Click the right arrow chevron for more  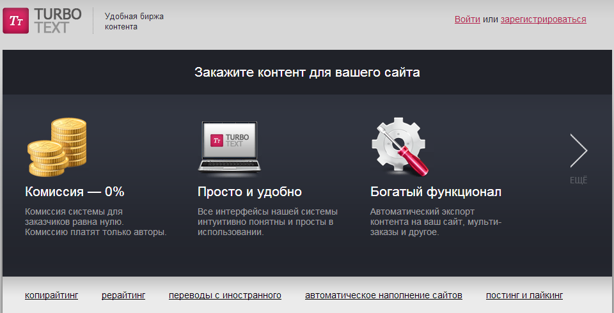pyautogui.click(x=578, y=151)
